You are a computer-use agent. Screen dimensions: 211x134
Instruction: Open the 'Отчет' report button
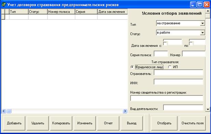point(108,123)
